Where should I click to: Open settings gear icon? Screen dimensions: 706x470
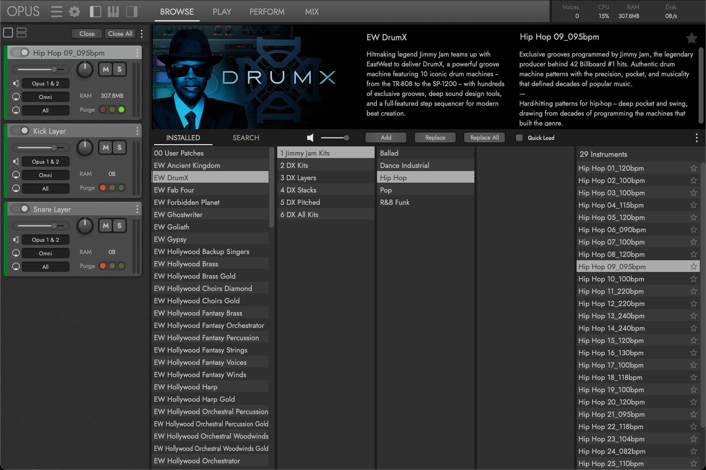(x=74, y=12)
